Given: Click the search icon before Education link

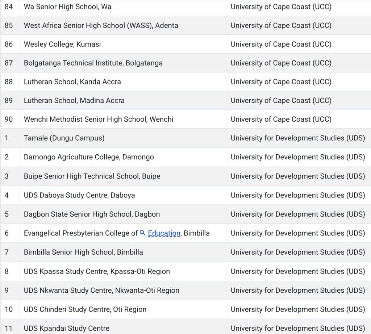Looking at the screenshot, I should coord(143,233).
